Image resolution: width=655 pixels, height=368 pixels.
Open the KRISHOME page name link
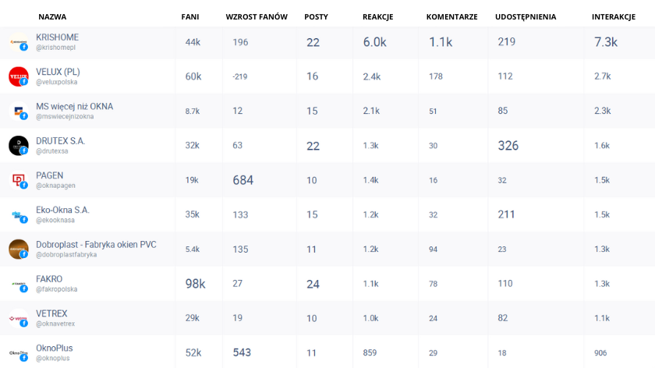57,37
